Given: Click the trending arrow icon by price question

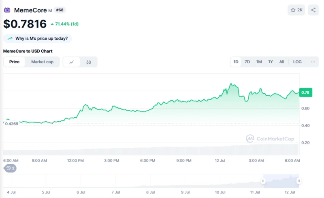Looking at the screenshot, I should pyautogui.click(x=10, y=39).
